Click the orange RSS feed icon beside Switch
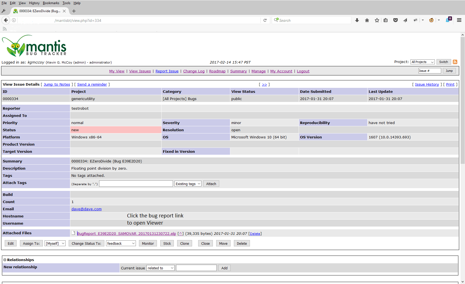Viewport: 465px width, 284px height. (x=455, y=62)
